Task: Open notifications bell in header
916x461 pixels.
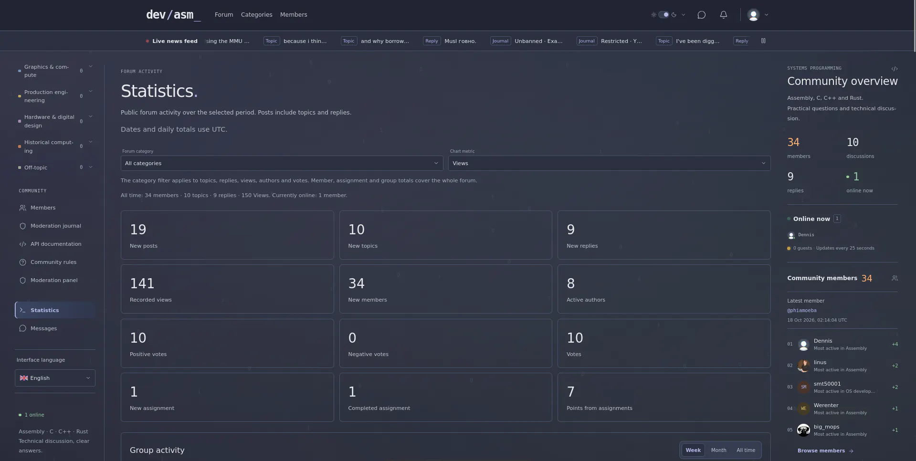Action: tap(724, 15)
